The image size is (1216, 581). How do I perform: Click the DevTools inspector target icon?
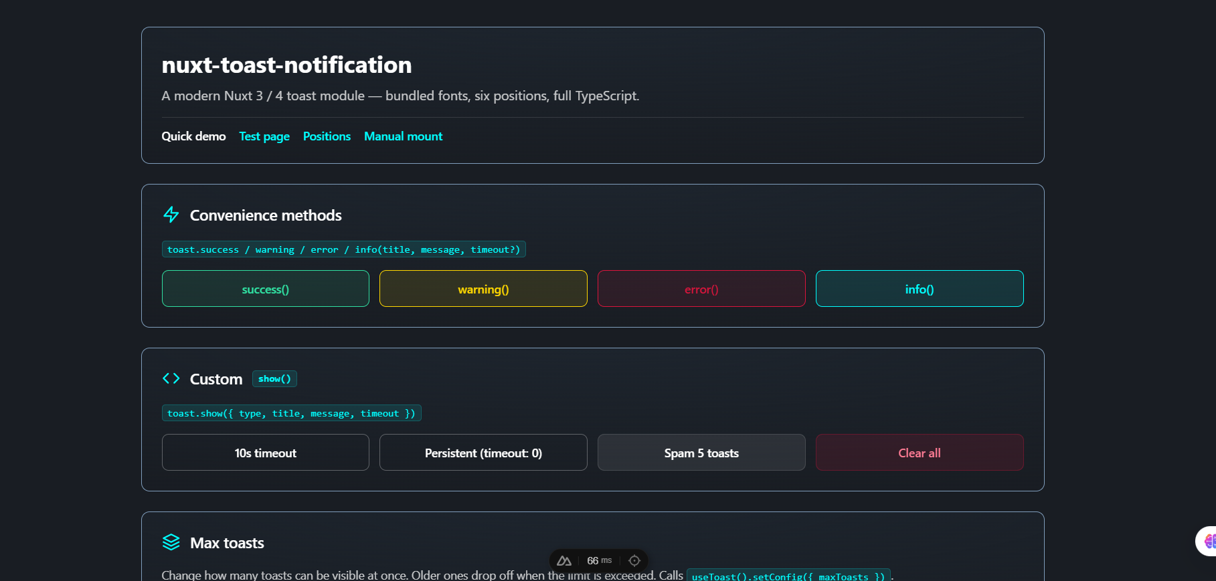pos(634,560)
